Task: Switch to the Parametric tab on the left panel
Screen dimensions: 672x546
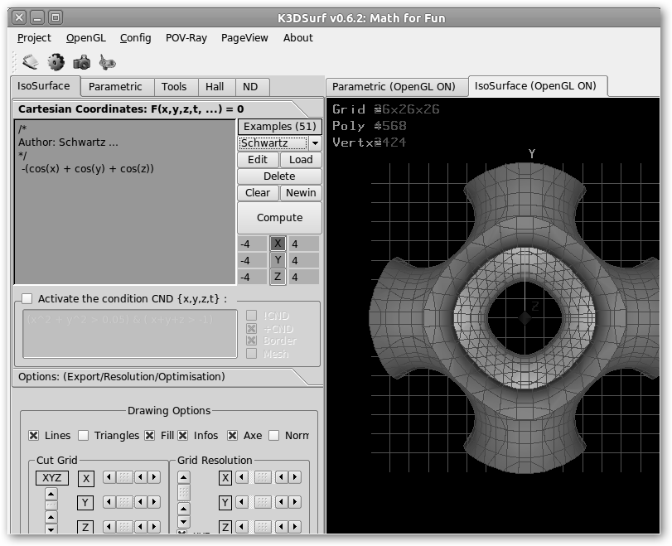Action: tap(115, 87)
